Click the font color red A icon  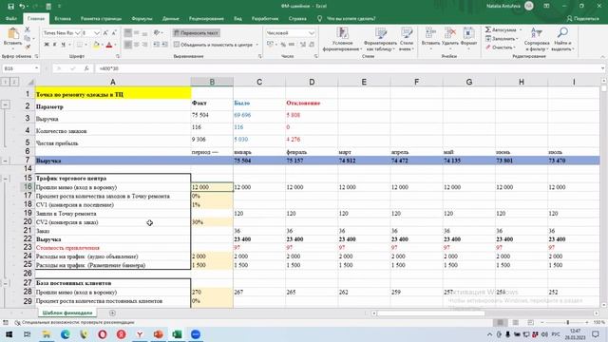[x=109, y=45]
